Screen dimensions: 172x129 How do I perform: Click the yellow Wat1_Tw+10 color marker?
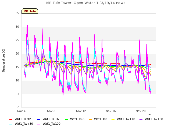(x=113, y=119)
